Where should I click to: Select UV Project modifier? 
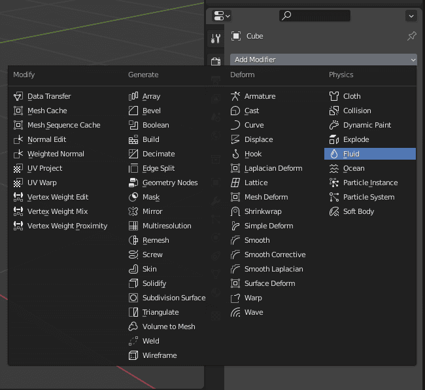(38, 168)
